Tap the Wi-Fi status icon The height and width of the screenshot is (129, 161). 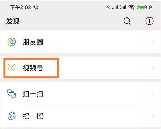tap(131, 7)
